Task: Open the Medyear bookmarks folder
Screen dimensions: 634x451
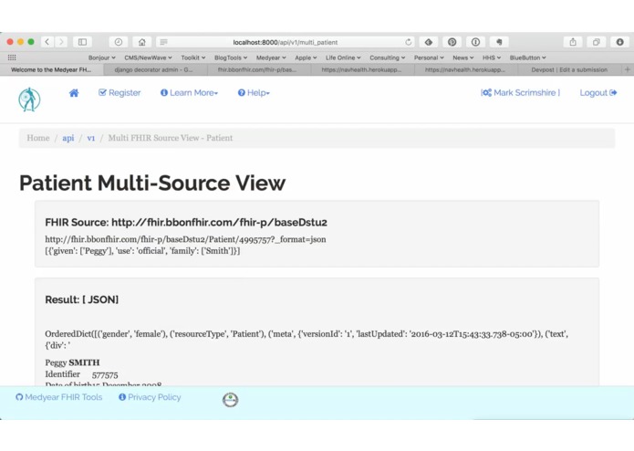Action: pos(271,58)
